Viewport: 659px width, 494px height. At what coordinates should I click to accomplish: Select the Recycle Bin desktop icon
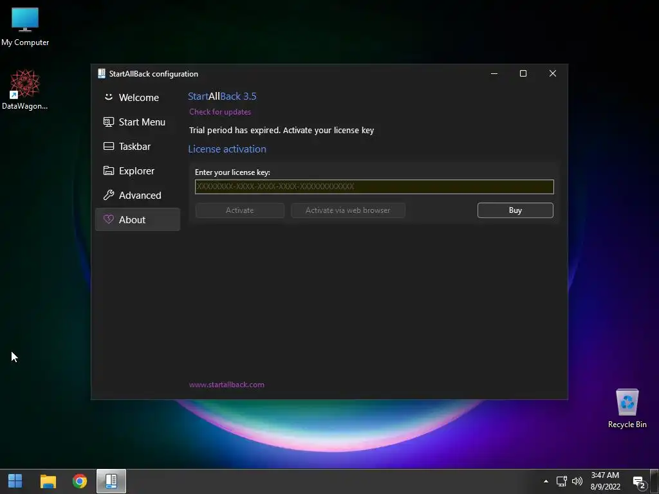coord(627,408)
